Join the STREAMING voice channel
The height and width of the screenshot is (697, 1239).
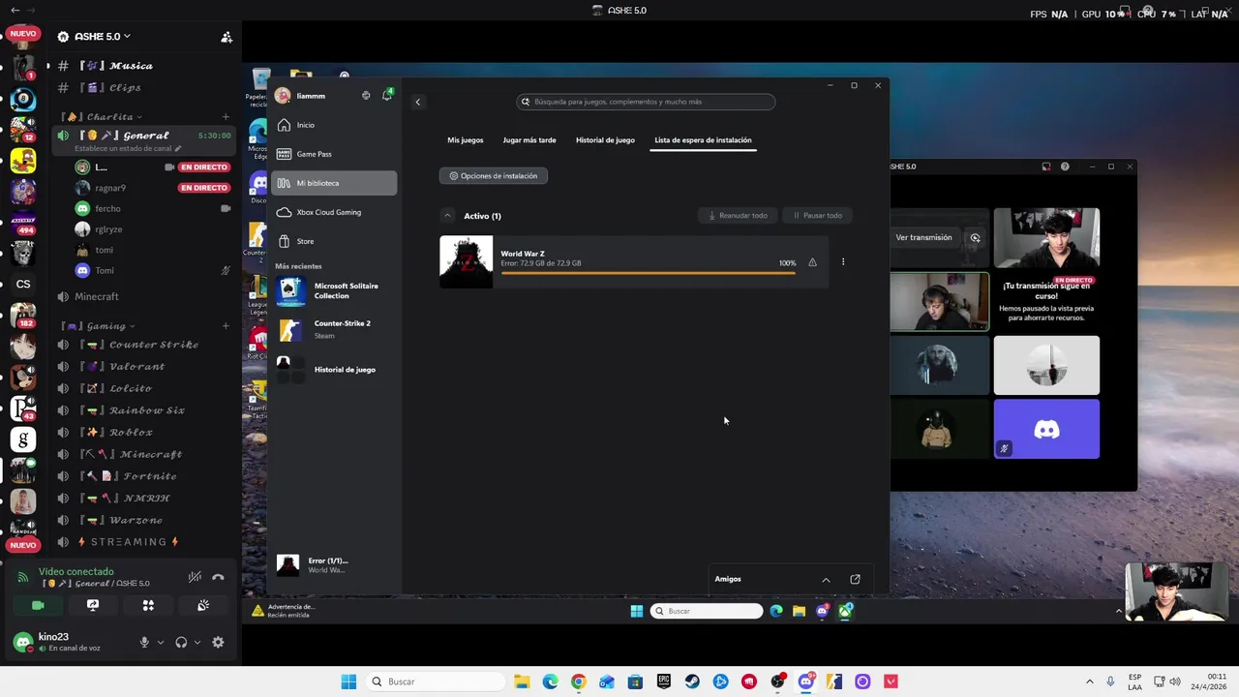[145, 542]
